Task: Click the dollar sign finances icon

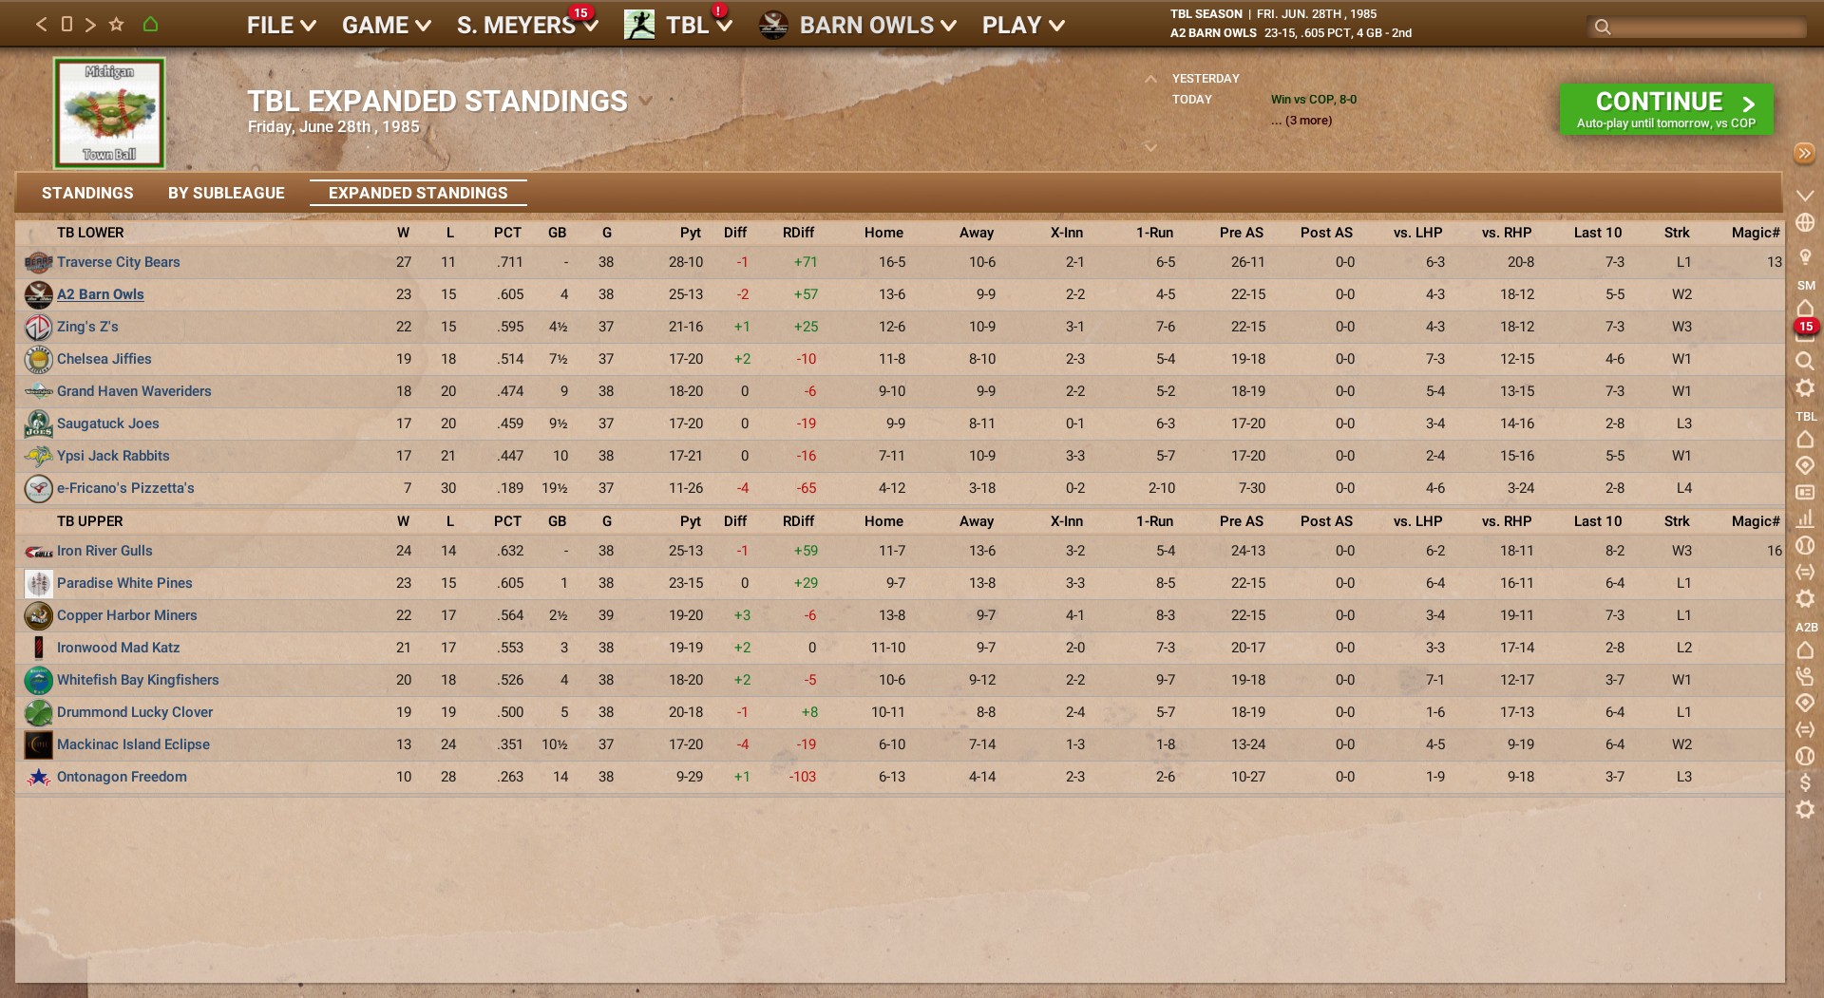Action: (x=1805, y=782)
